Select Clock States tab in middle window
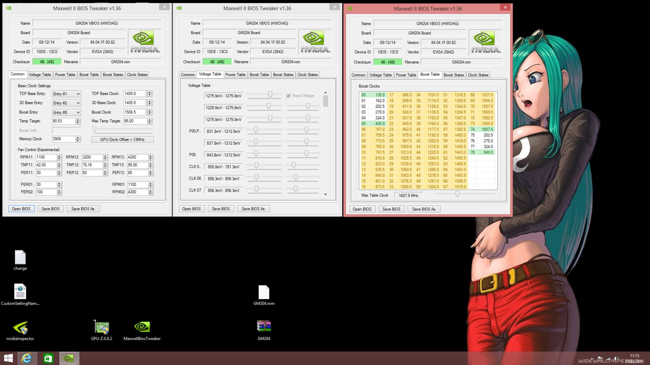Viewport: 650px width, 365px height. pyautogui.click(x=308, y=75)
